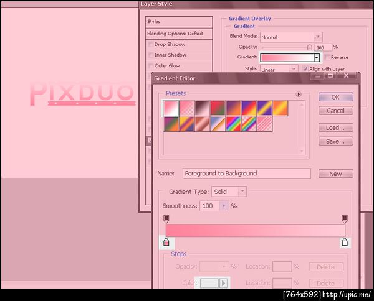This screenshot has width=374, height=301.
Task: Click the New gradient button
Action: pos(336,174)
